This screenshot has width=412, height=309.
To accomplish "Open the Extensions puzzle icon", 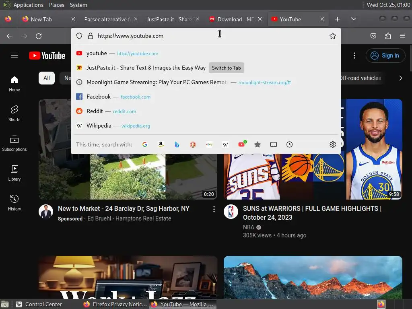I will coord(388,36).
